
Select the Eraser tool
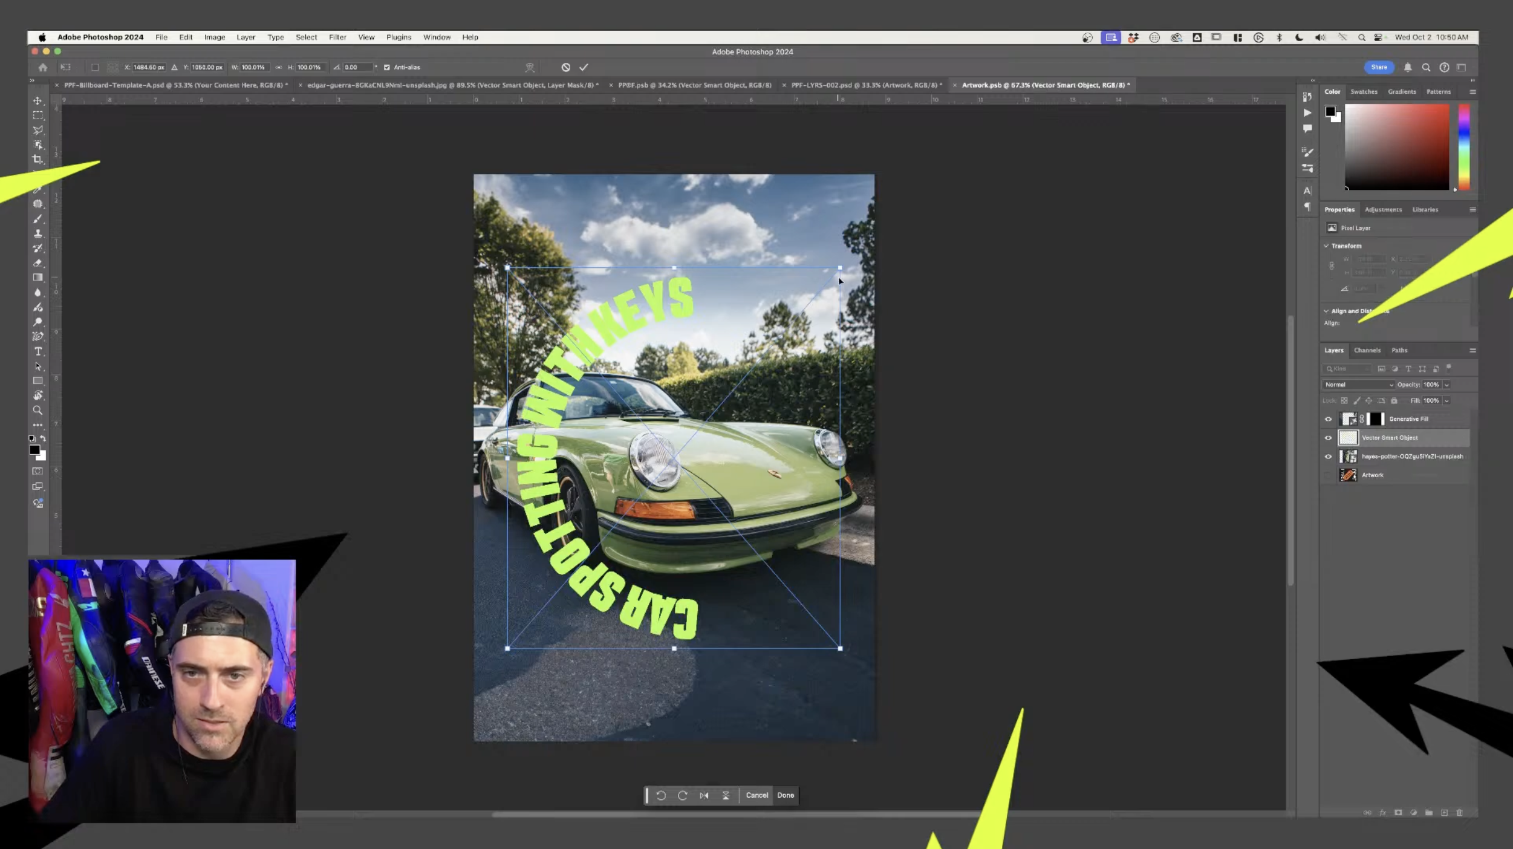click(37, 263)
